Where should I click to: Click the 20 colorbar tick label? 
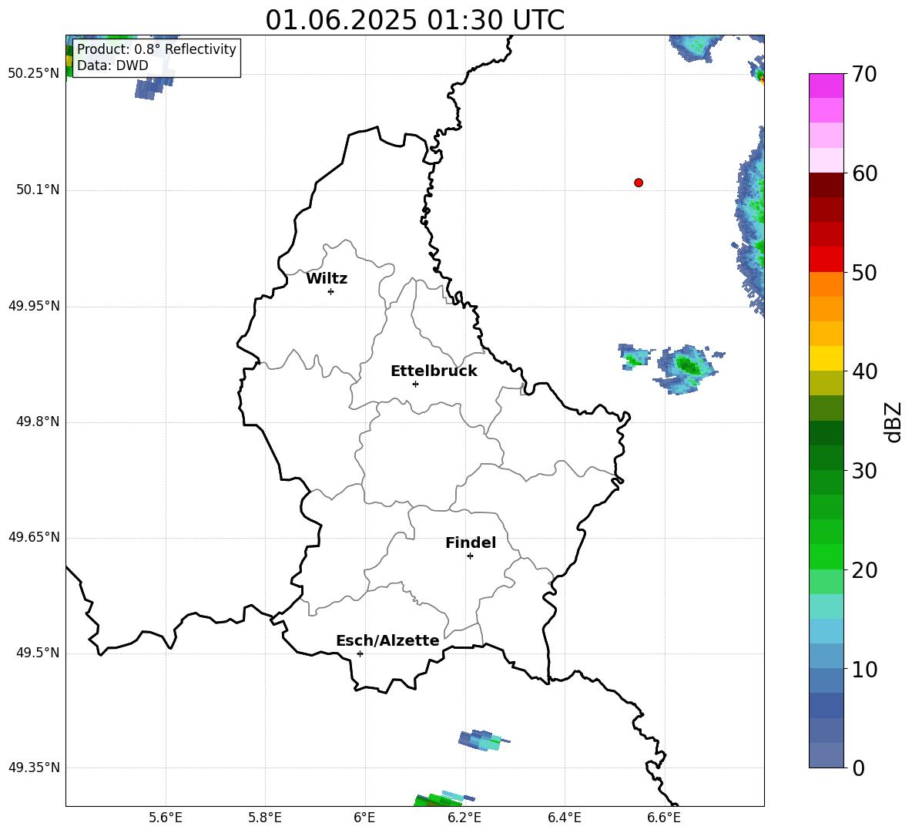pos(865,570)
